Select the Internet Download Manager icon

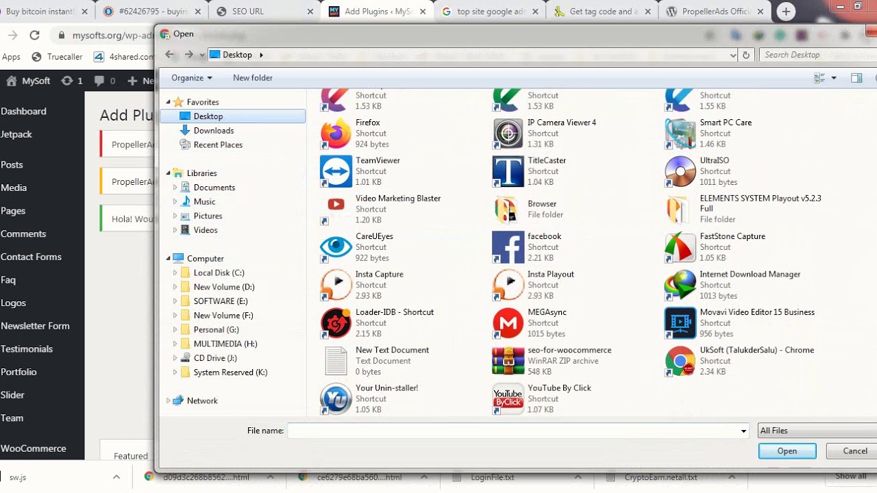[680, 285]
